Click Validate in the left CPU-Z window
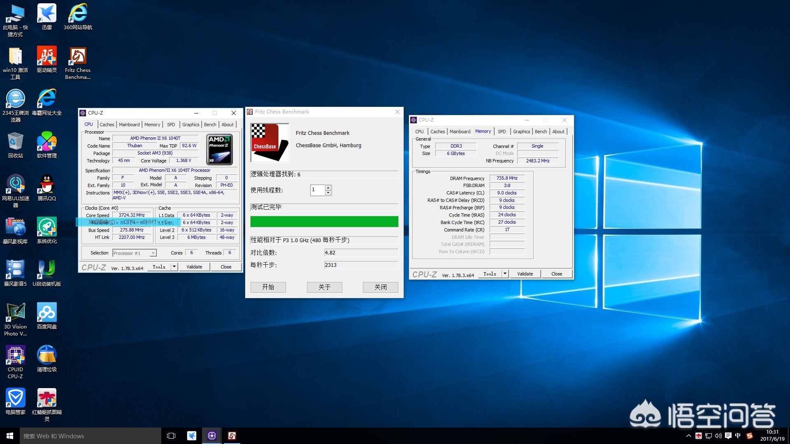 coord(194,267)
